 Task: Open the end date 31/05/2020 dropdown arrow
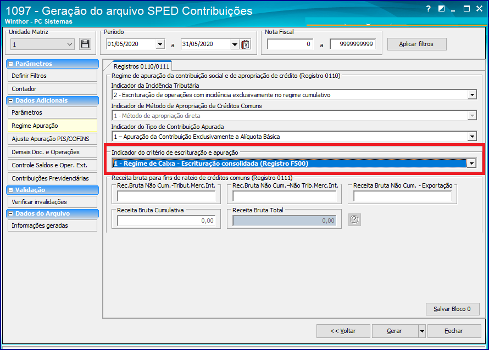click(235, 44)
